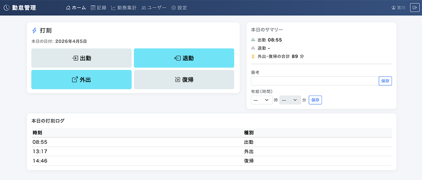Click 復帰 in the 14:46 log row
The width and height of the screenshot is (422, 180).
tap(249, 161)
